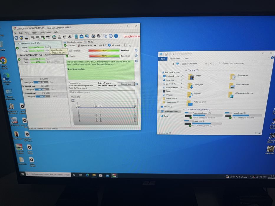Screen dimensions: 275x206
Task: Click the Файл button in Explorer
Action: click(163, 59)
